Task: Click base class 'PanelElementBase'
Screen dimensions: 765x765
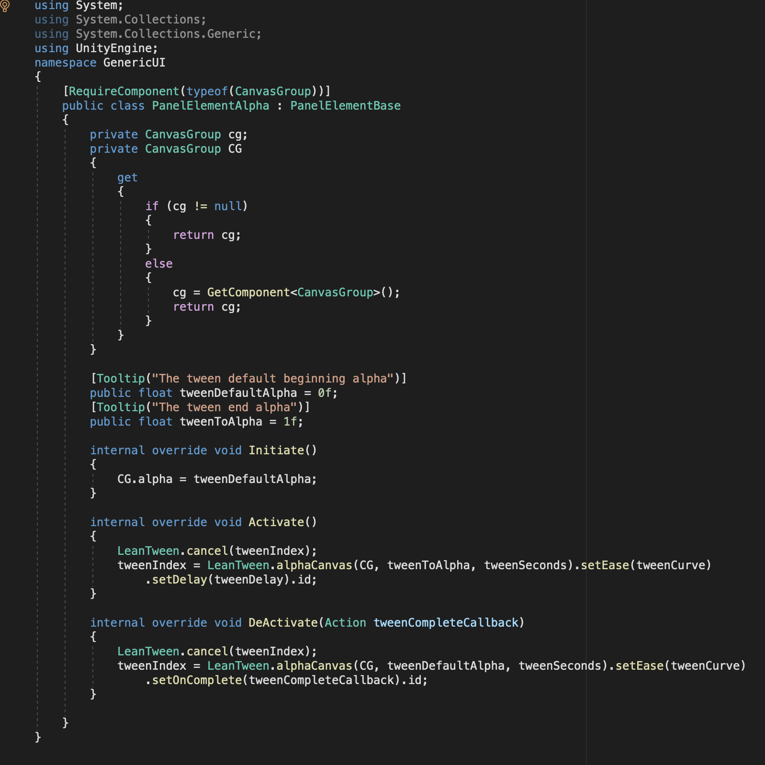Action: [346, 106]
